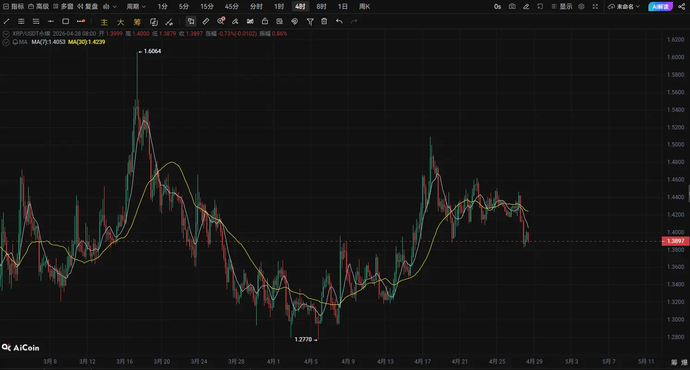Image resolution: width=690 pixels, height=370 pixels.
Task: Click the MA(7):1.4053 indicator value
Action: pyautogui.click(x=48, y=42)
